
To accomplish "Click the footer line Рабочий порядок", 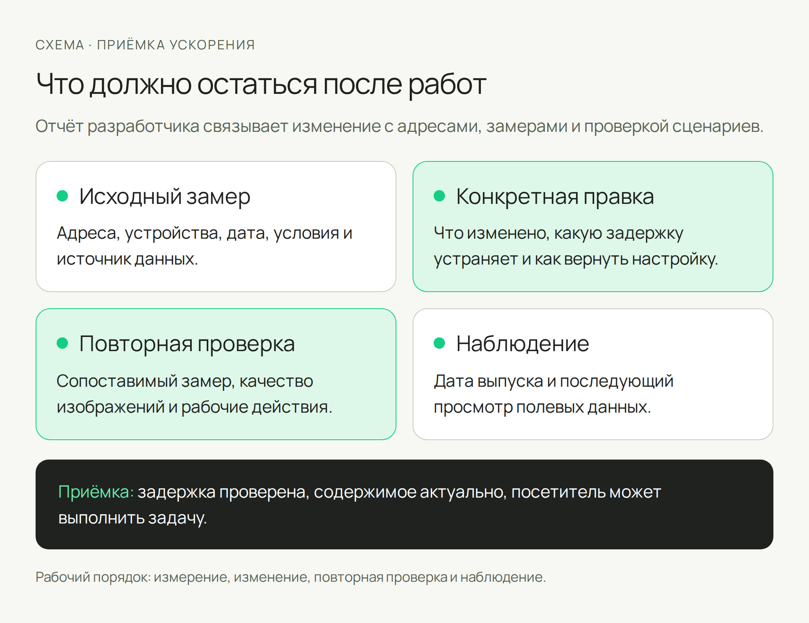I will (291, 577).
